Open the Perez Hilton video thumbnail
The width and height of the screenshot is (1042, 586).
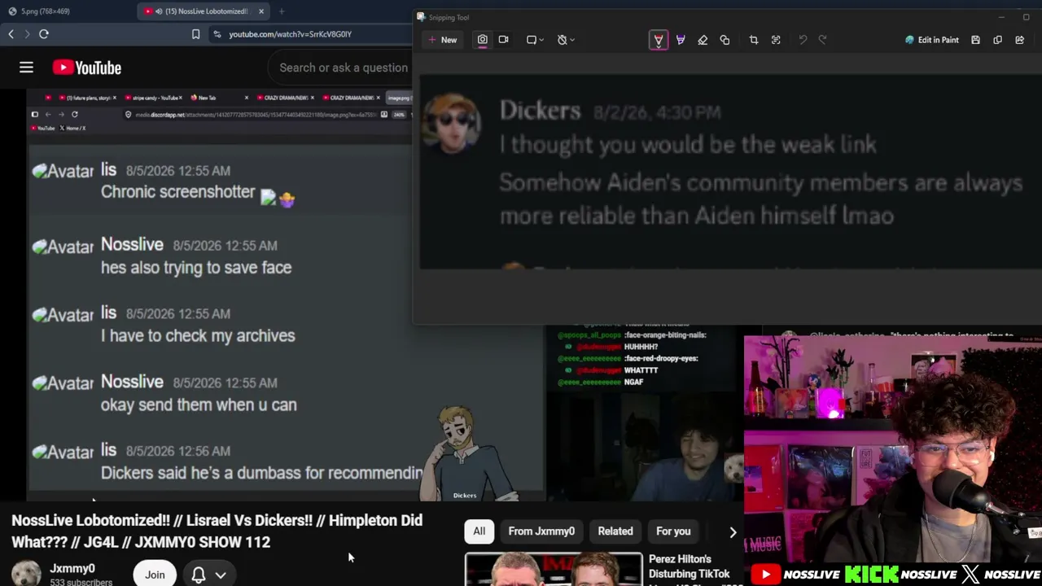[x=554, y=570]
